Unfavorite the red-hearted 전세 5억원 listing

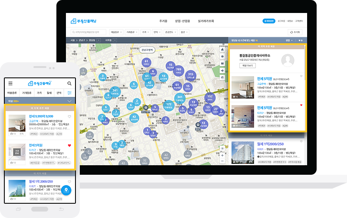coord(301,105)
